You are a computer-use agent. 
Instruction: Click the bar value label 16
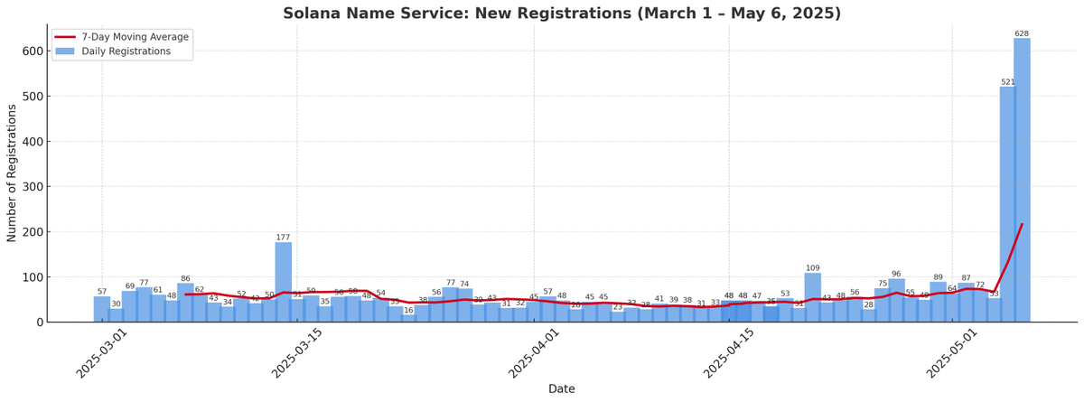tap(408, 310)
